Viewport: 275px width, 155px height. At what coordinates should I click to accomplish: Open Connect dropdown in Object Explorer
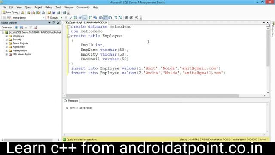[7, 28]
